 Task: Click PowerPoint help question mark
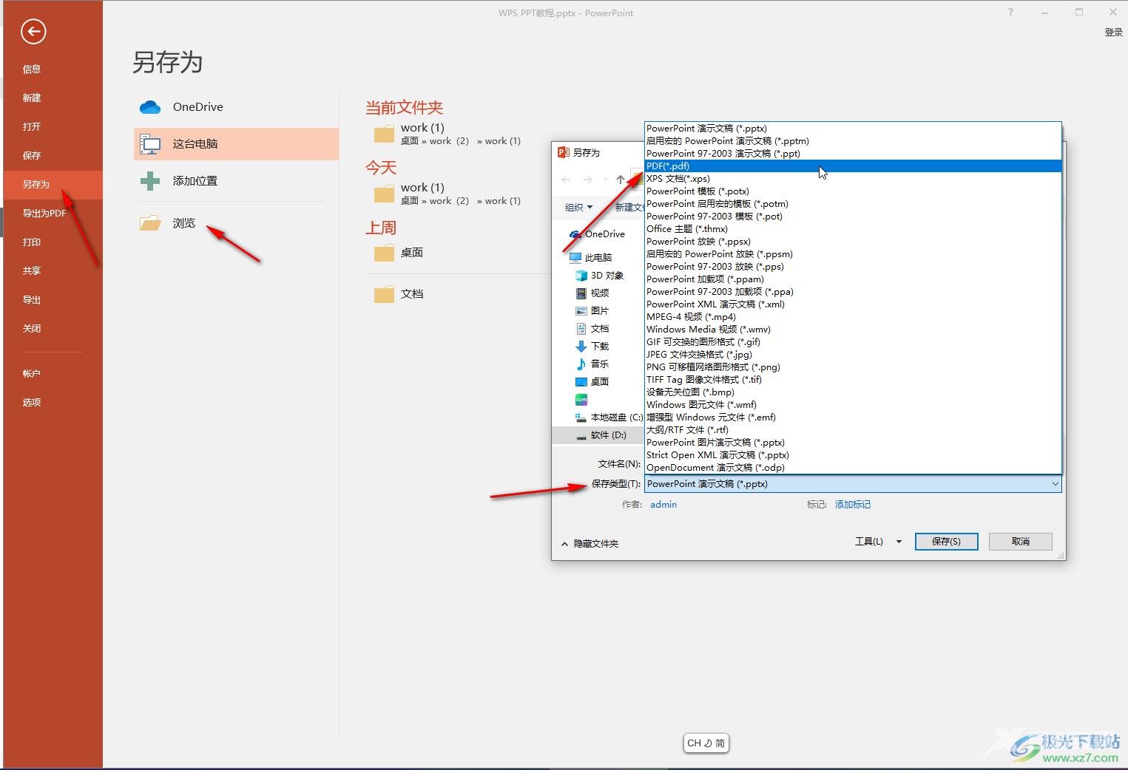click(1010, 12)
